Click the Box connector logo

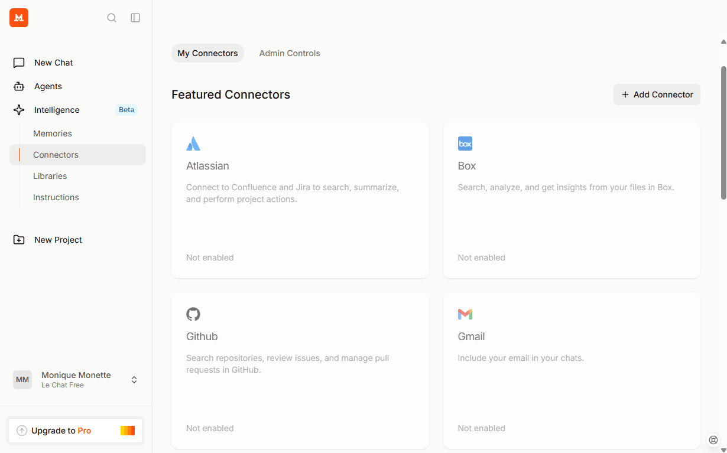pyautogui.click(x=465, y=144)
